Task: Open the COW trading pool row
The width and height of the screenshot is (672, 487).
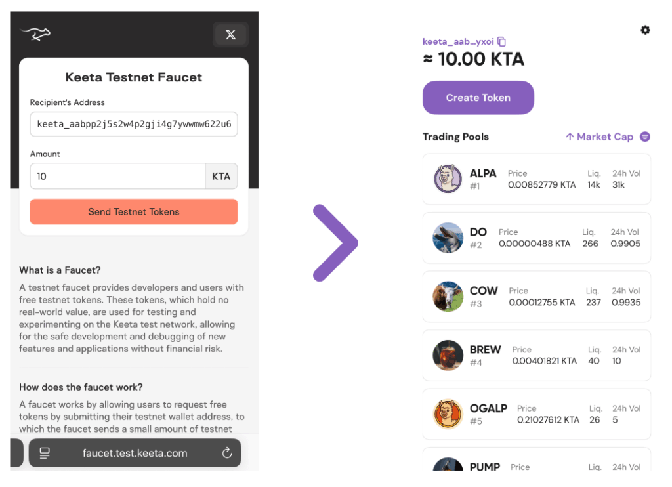Action: pos(537,297)
